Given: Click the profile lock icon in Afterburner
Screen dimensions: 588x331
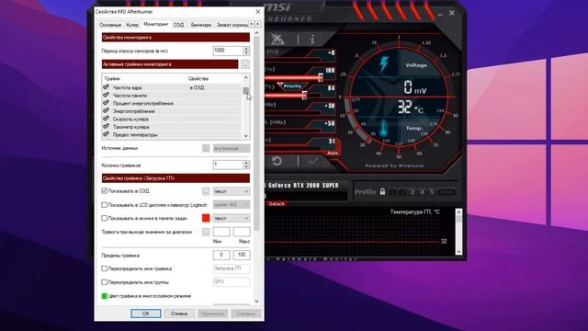Looking at the screenshot, I should [382, 192].
